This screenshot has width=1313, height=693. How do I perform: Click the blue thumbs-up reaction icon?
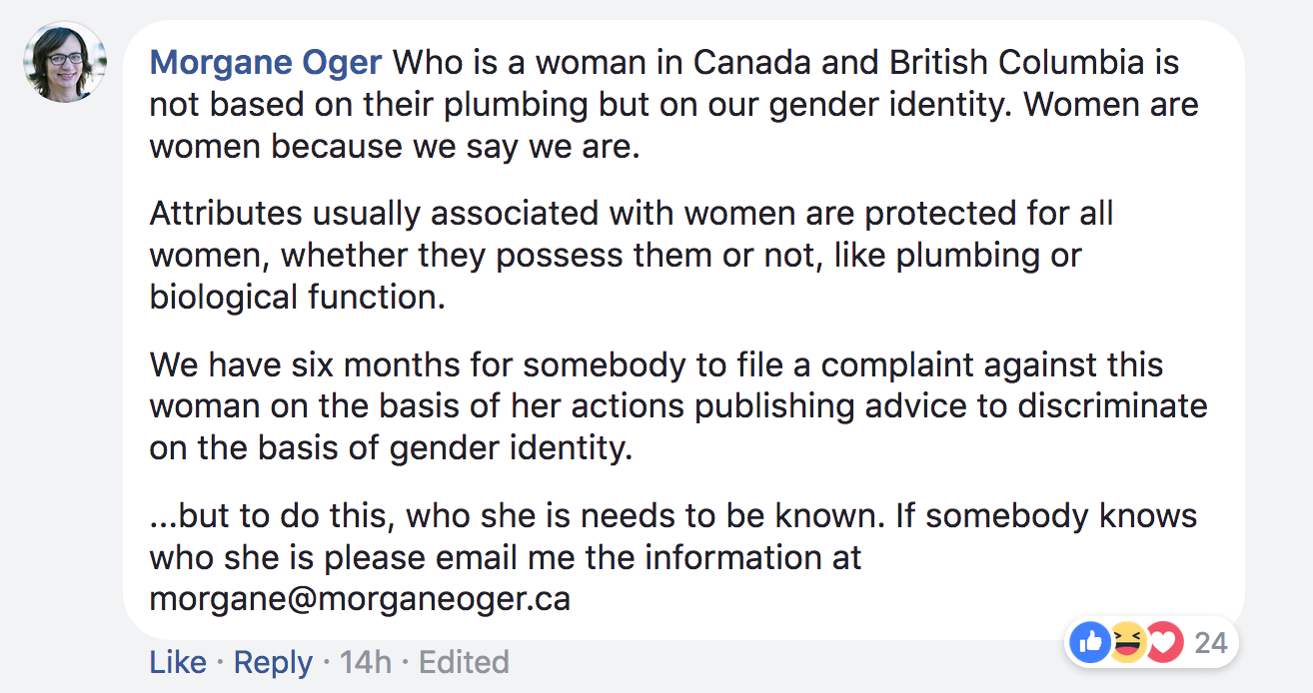(x=1090, y=642)
